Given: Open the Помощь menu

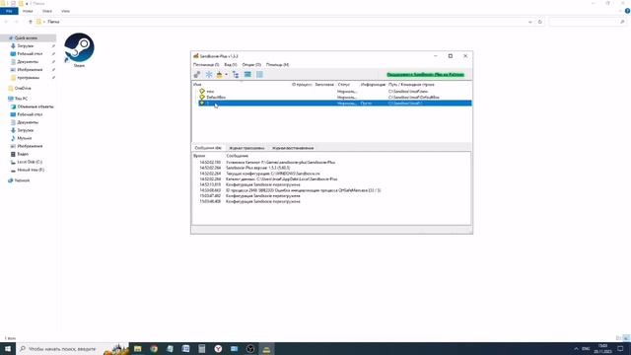Looking at the screenshot, I should [277, 64].
